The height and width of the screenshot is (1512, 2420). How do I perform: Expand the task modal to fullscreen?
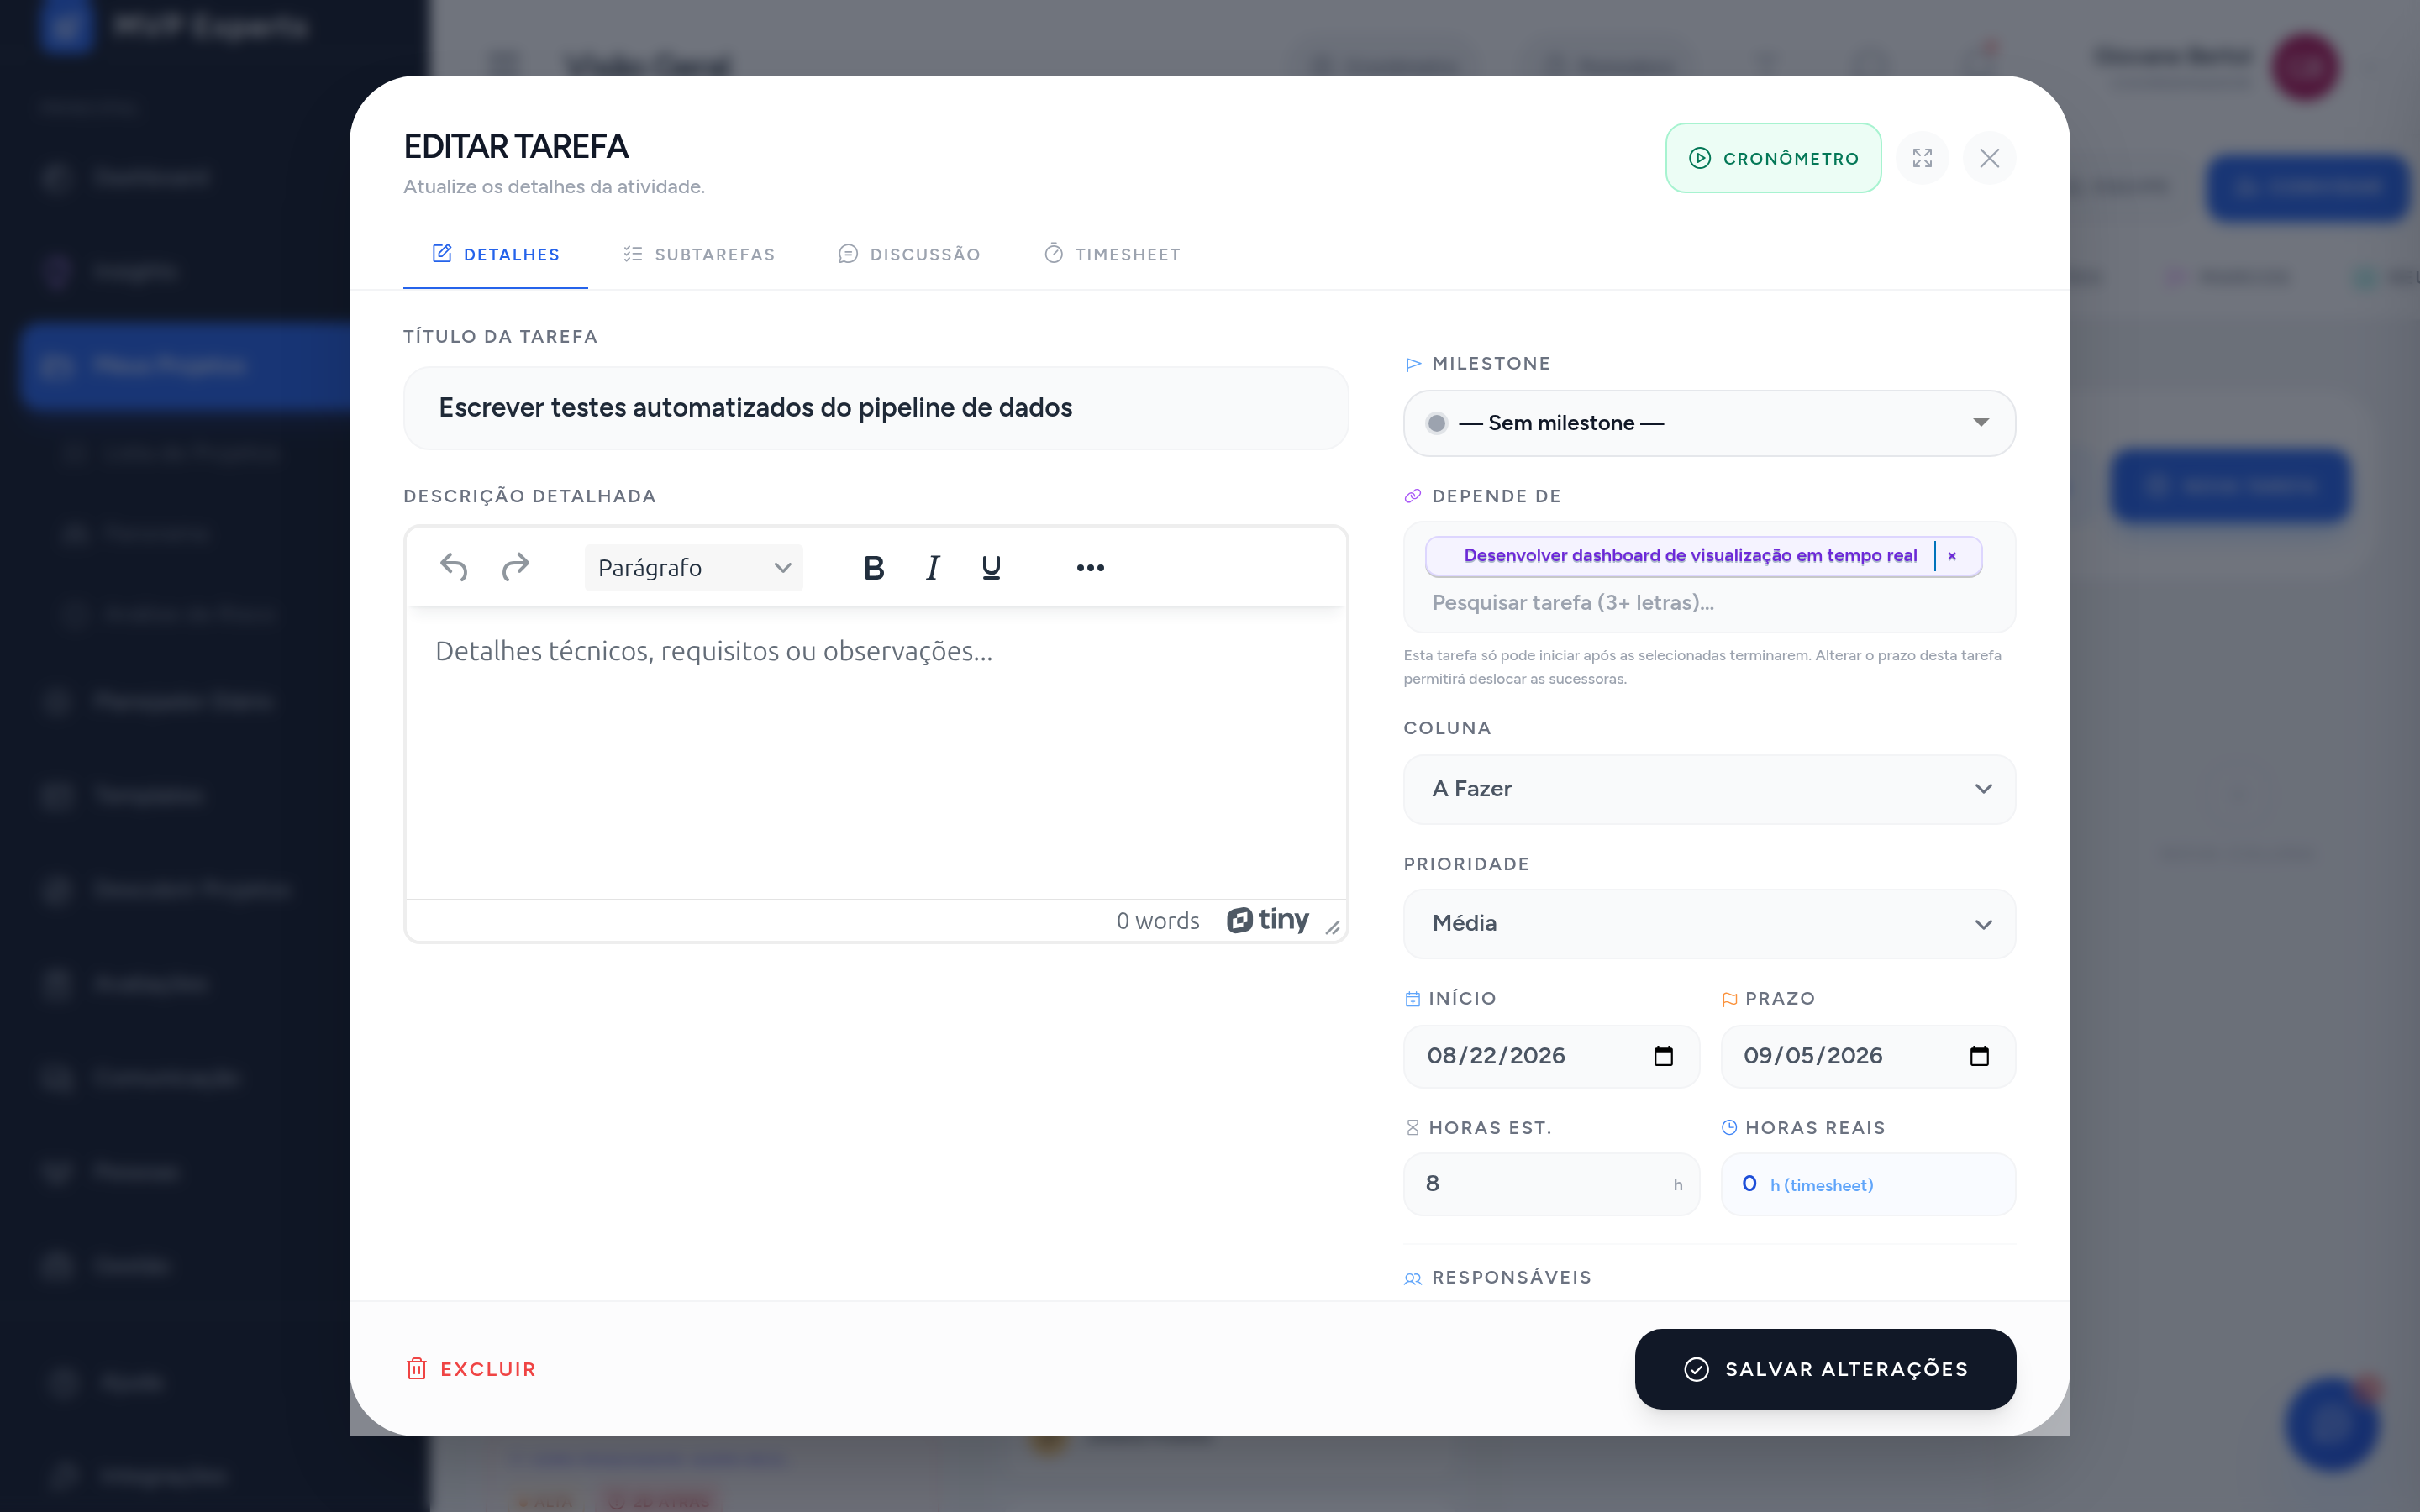(x=1922, y=158)
